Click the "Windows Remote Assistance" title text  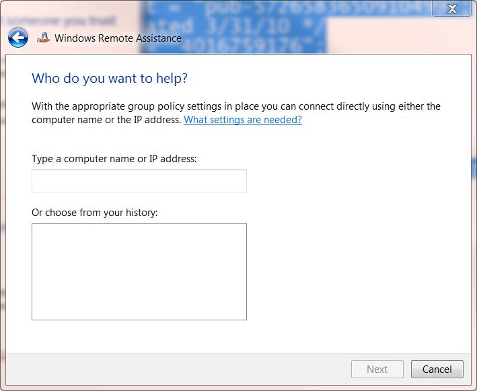(118, 38)
